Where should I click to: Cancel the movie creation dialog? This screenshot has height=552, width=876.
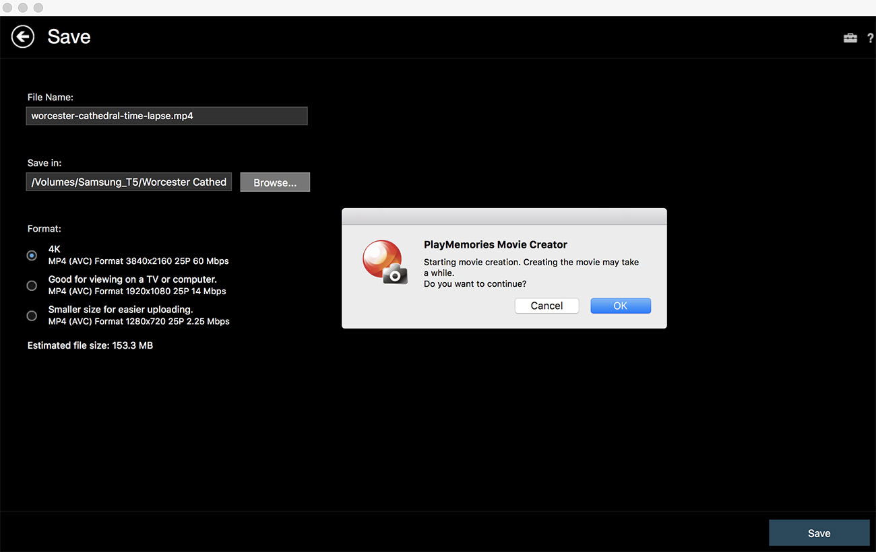(546, 306)
